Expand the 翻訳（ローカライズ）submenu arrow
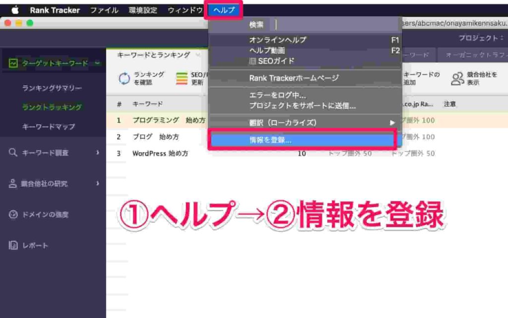This screenshot has width=508, height=318. pos(392,123)
